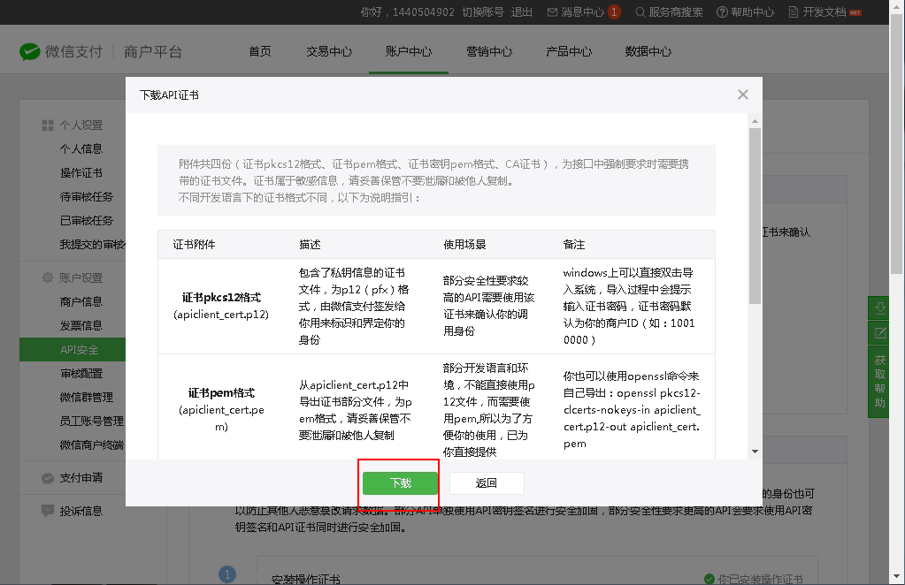Click the green 下载 download button
The image size is (905, 585).
400,483
